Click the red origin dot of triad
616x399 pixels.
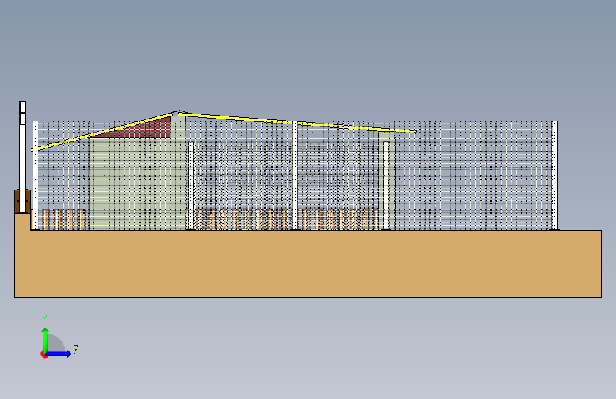click(44, 354)
